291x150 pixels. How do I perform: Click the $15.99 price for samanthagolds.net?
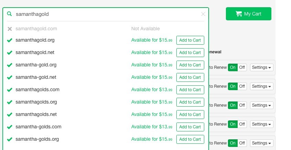(x=166, y=115)
